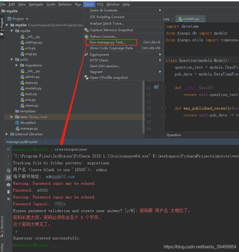
Task: Click the mysite breadcrumb folder icon
Action: tap(3, 11)
